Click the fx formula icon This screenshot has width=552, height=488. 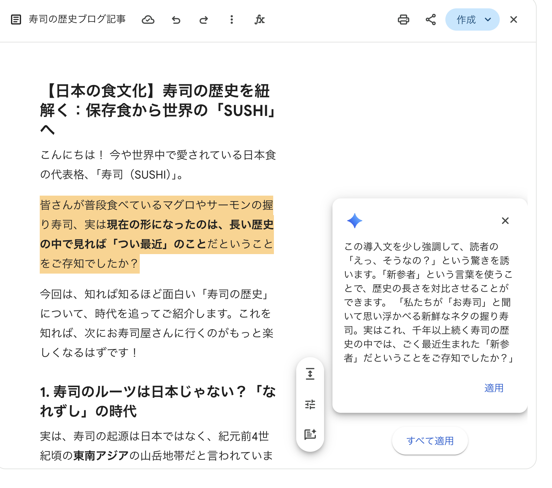[x=259, y=20]
